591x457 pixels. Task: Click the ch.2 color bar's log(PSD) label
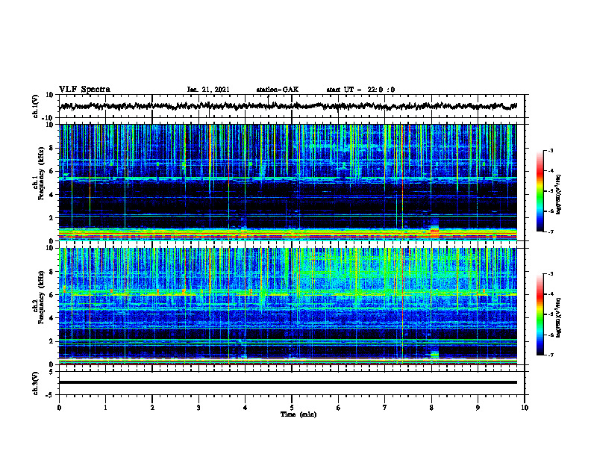pyautogui.click(x=559, y=317)
